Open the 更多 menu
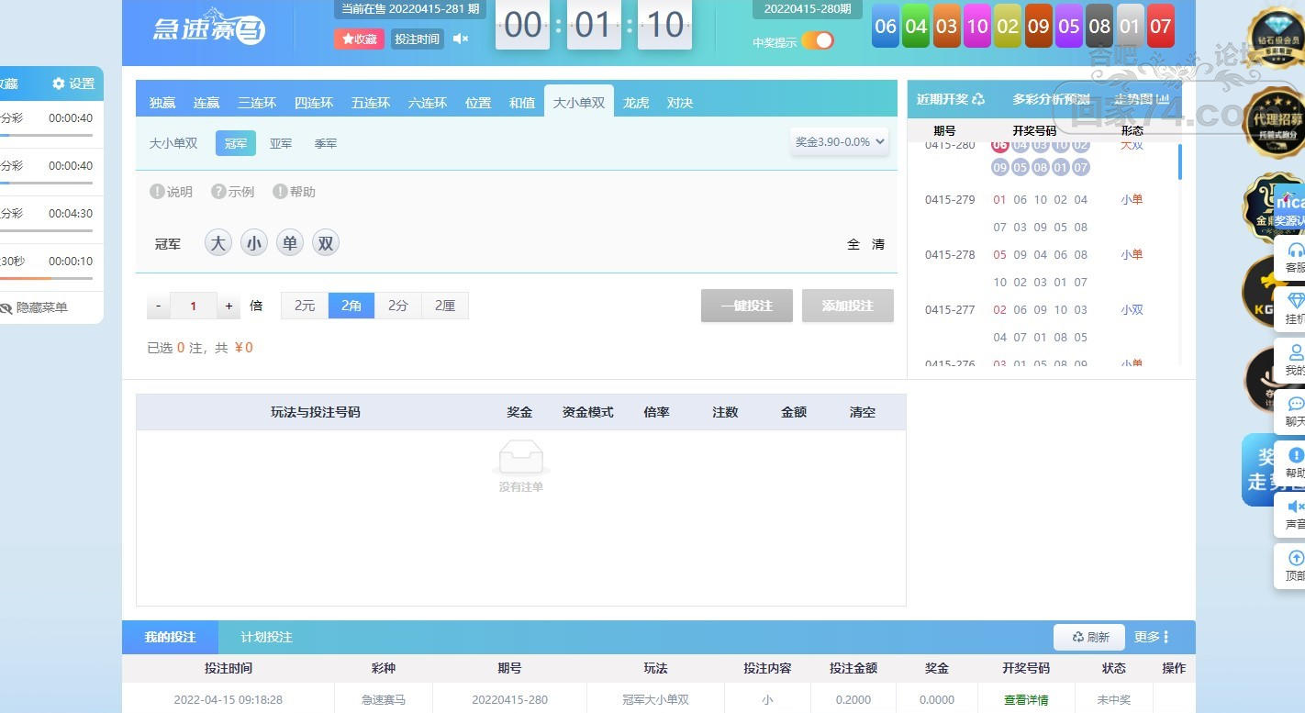Viewport: 1305px width, 713px height. [x=1152, y=637]
